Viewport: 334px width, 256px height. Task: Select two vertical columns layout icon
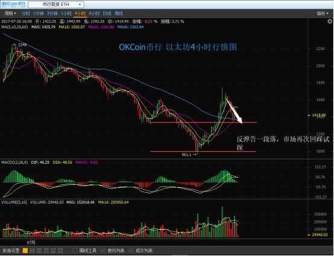coord(32,251)
